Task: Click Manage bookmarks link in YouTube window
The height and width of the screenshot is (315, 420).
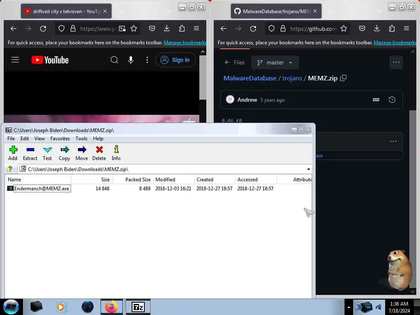Action: tap(185, 43)
